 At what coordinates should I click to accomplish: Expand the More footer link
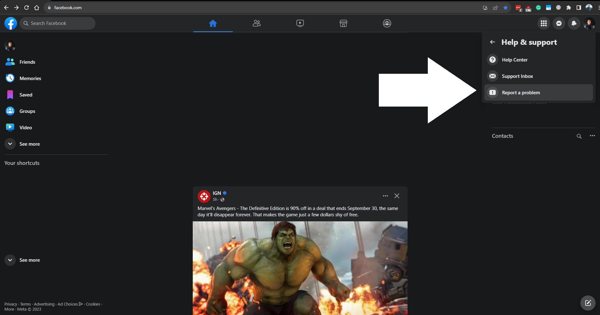pyautogui.click(x=9, y=309)
